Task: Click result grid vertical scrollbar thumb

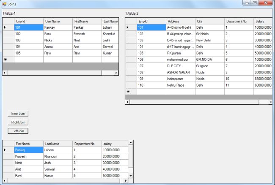Action: tap(131, 156)
